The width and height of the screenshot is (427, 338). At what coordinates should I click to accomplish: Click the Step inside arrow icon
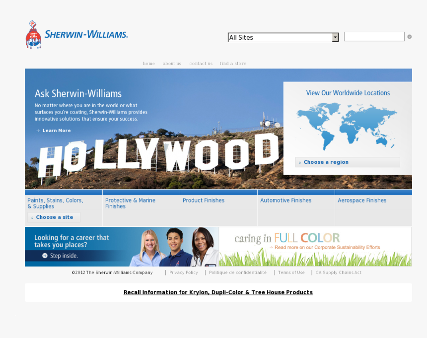[45, 256]
